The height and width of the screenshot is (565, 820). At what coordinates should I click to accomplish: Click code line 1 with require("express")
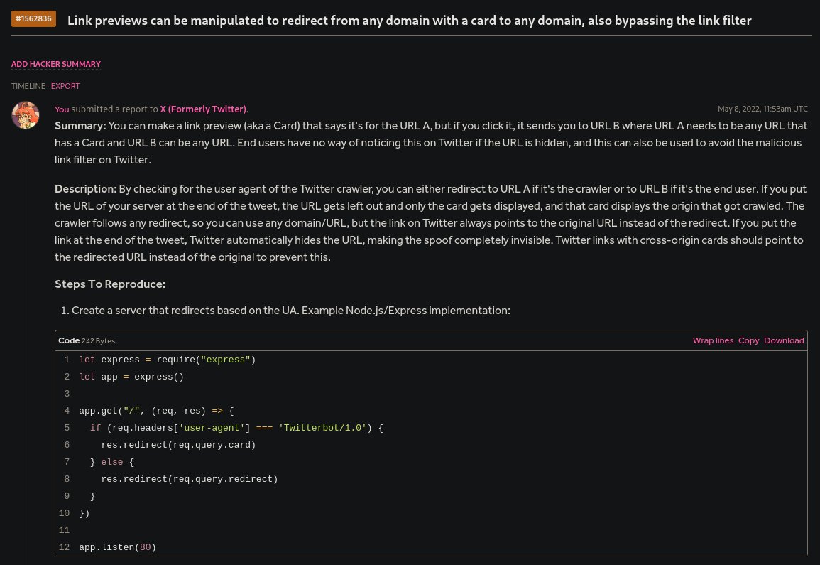168,360
